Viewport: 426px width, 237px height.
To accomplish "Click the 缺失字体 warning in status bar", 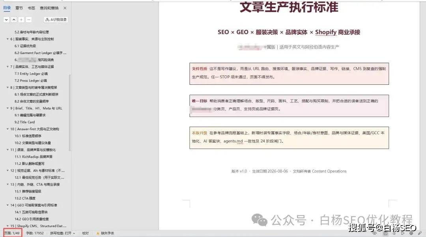I will tap(105, 233).
